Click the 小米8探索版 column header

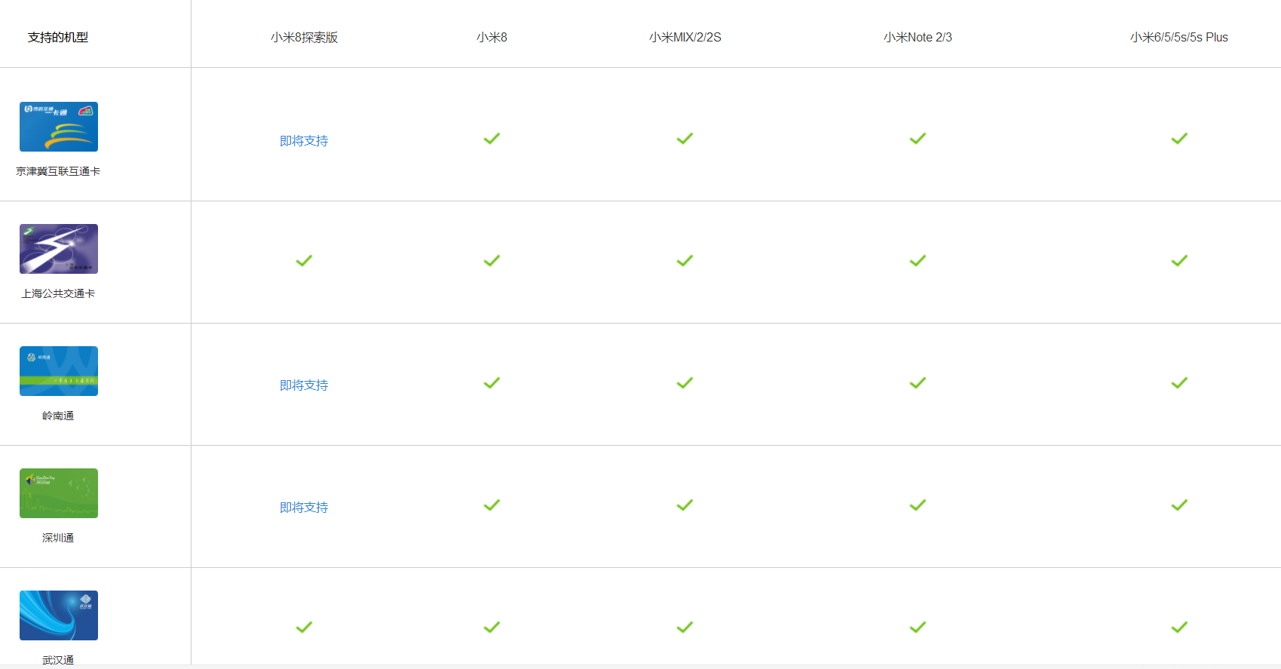click(x=304, y=38)
